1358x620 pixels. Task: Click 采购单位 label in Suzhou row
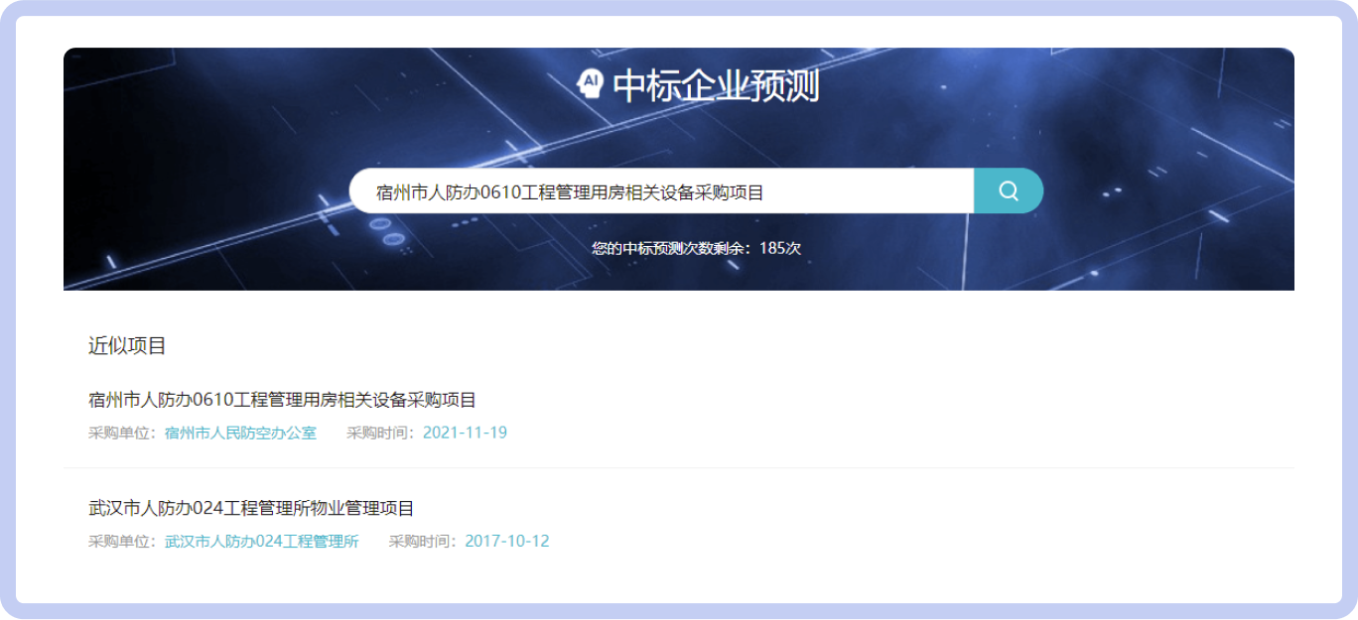[x=122, y=433]
